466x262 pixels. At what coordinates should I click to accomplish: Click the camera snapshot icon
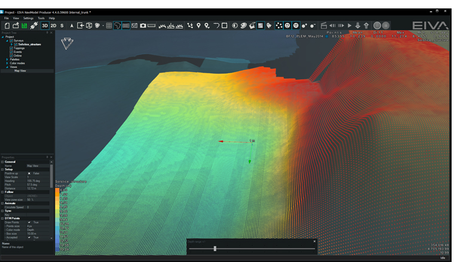(x=143, y=26)
